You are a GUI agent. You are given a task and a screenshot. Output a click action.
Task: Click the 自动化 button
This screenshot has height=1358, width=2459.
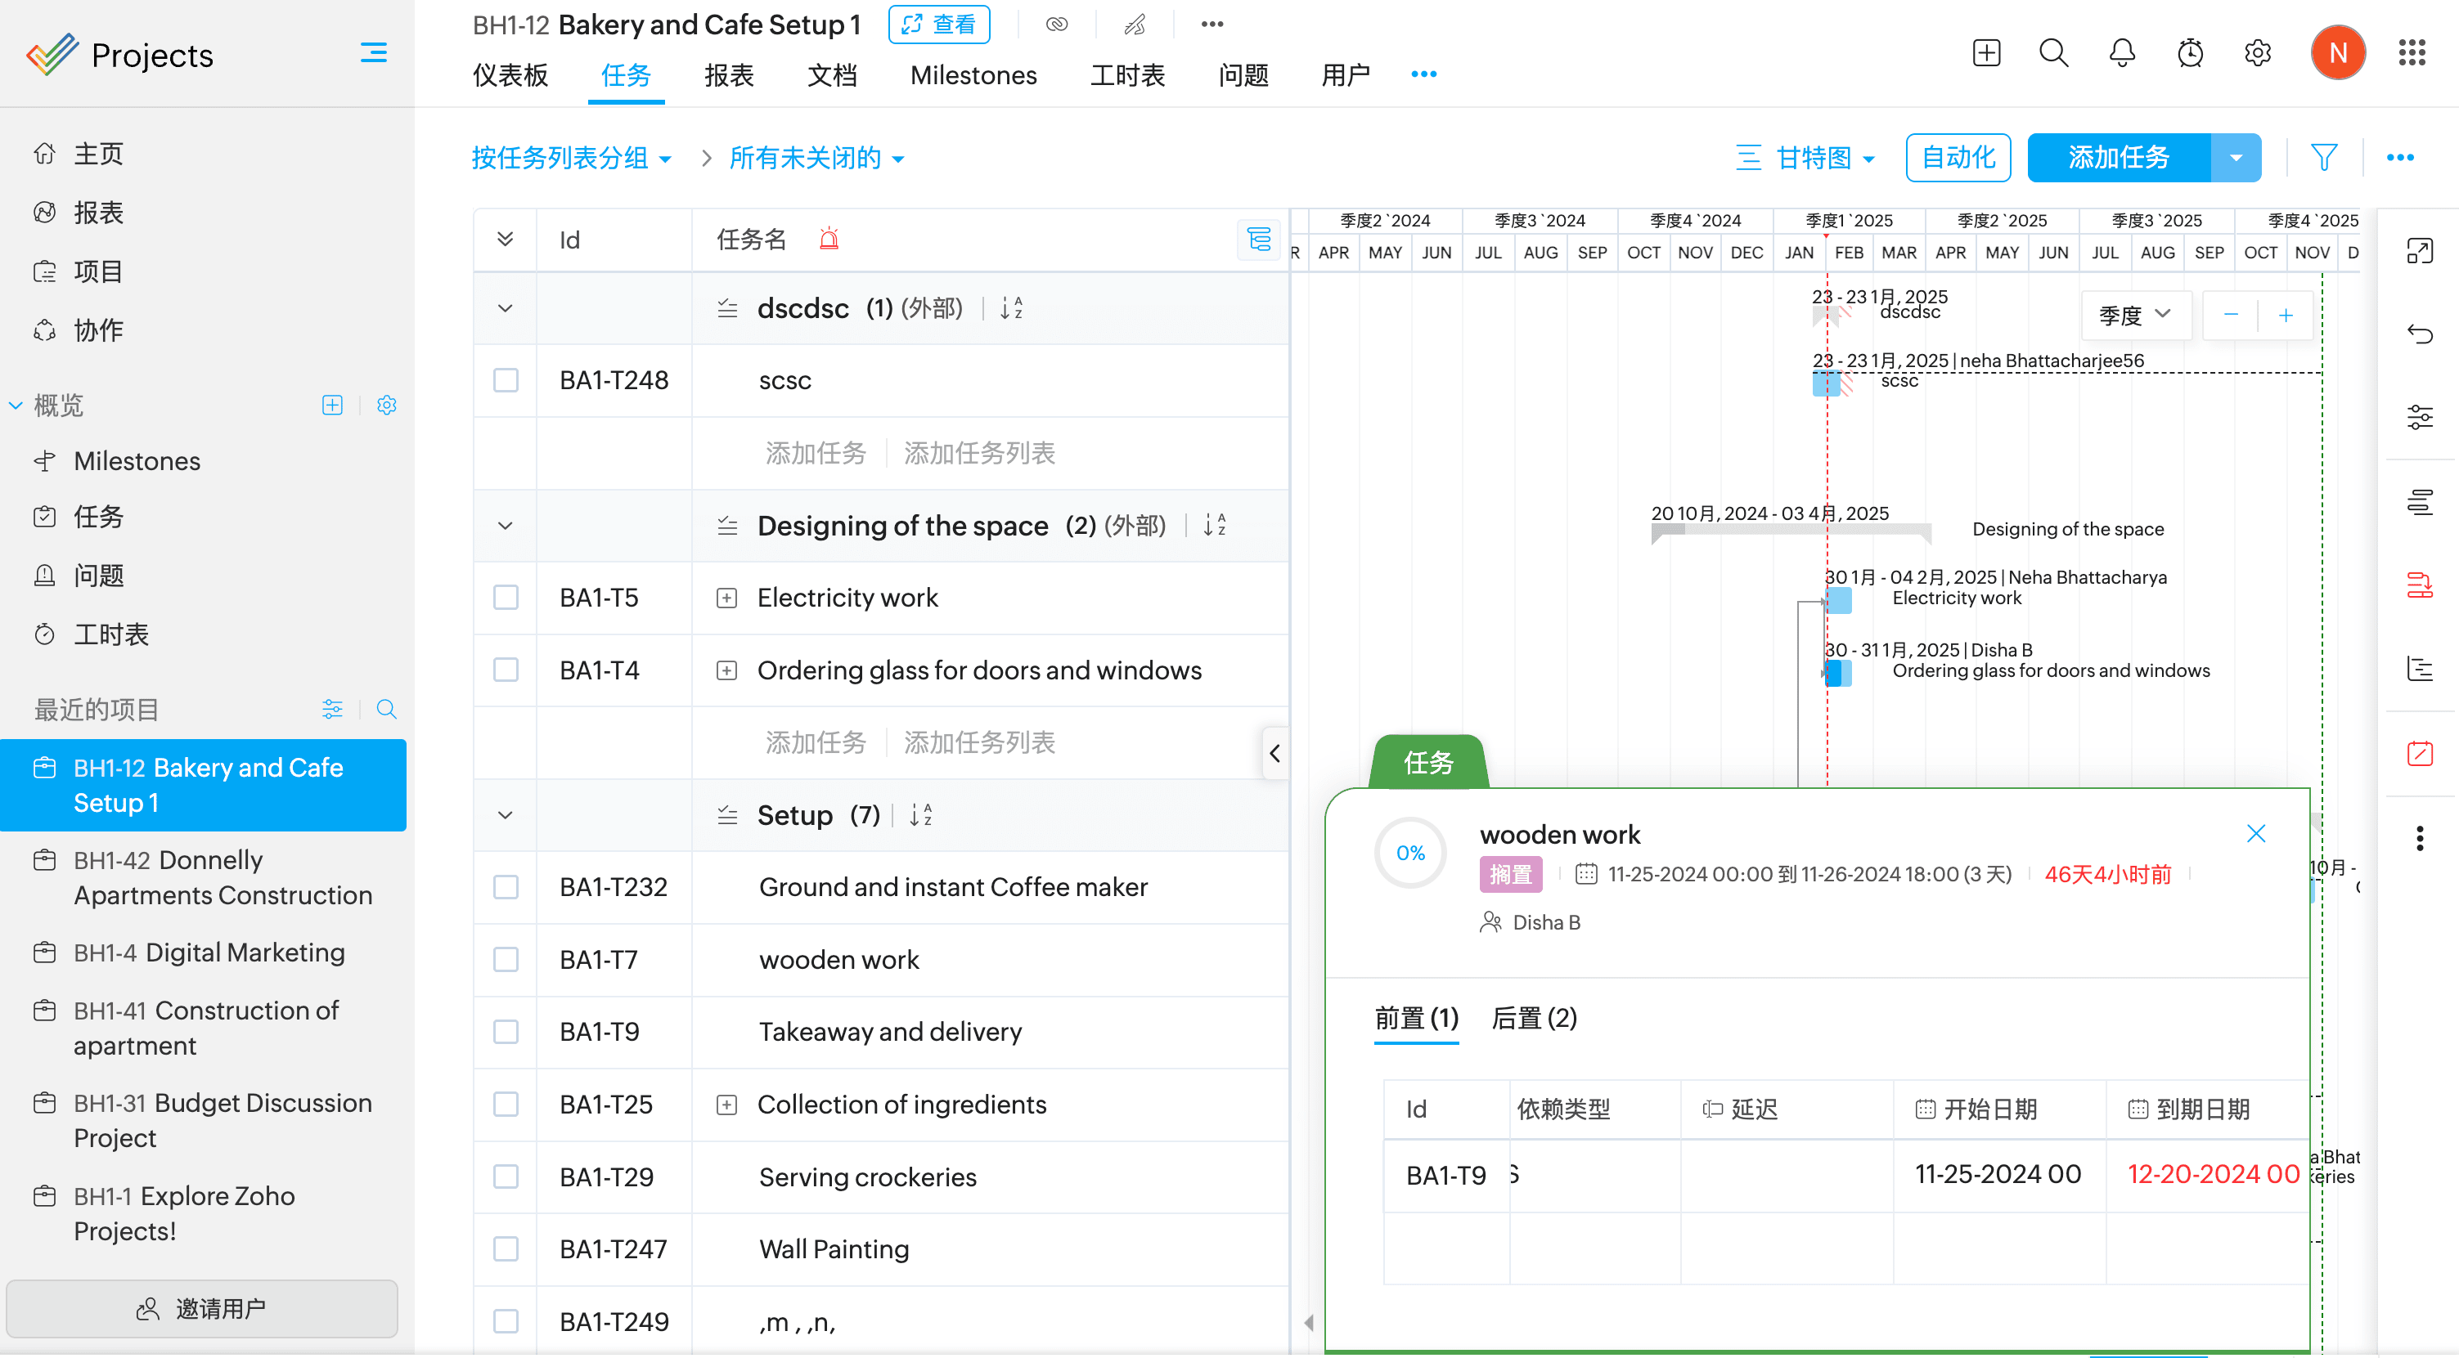pyautogui.click(x=1958, y=158)
